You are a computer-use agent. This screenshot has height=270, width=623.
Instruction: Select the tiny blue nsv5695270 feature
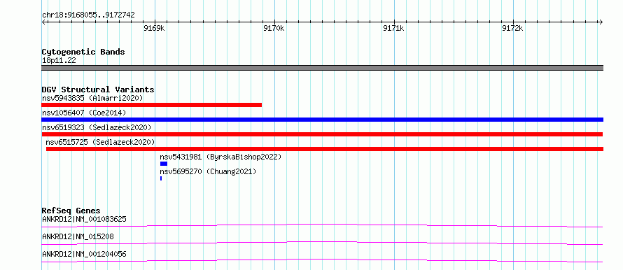click(x=161, y=178)
